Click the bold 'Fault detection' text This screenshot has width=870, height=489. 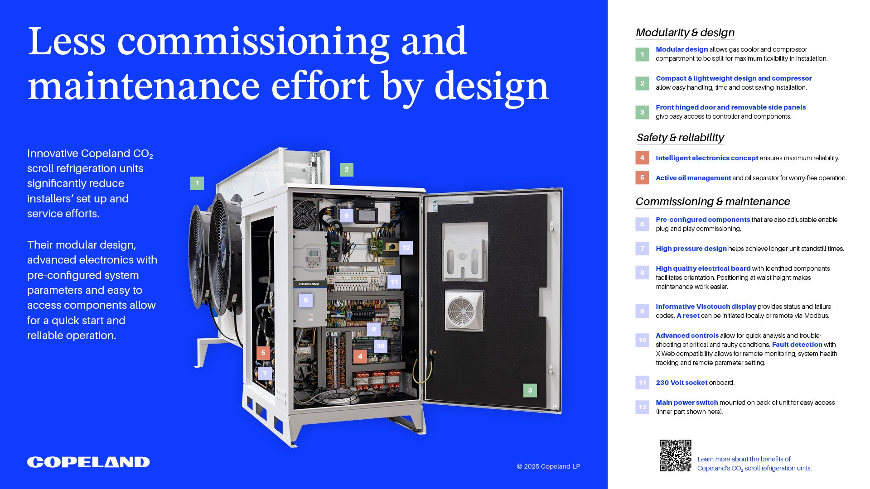tap(797, 345)
